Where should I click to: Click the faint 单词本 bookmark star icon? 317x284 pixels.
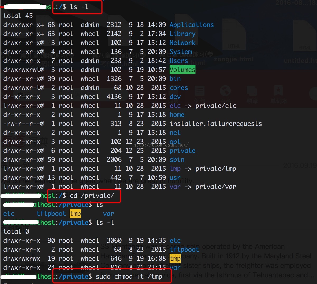[278, 91]
